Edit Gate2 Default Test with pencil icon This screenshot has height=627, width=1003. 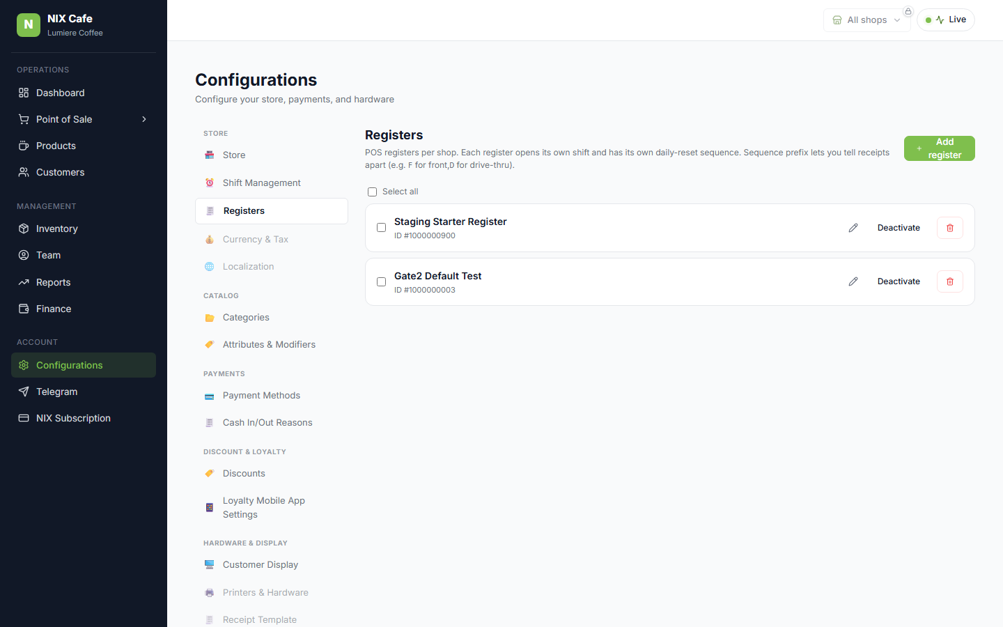click(x=853, y=281)
